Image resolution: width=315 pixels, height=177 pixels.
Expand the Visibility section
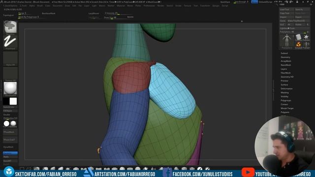click(x=284, y=96)
